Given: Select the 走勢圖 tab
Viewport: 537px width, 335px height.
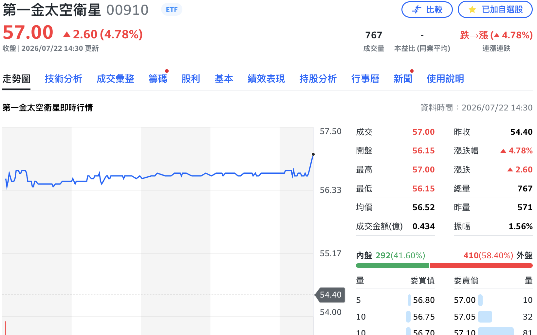Looking at the screenshot, I should 16,79.
